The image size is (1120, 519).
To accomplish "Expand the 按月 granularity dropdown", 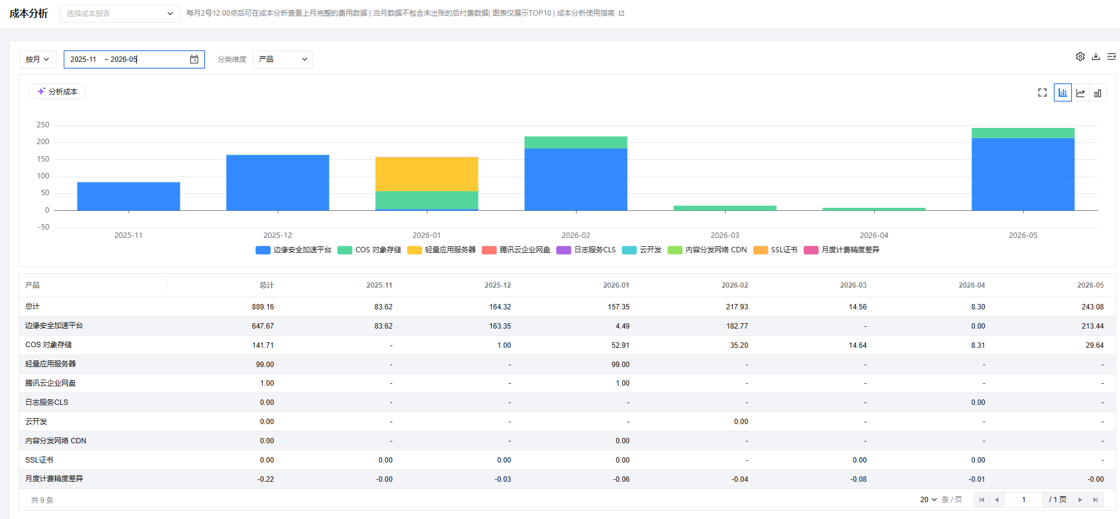I will point(38,59).
